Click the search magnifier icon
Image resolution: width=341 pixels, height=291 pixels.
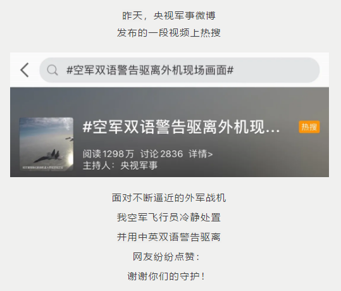pyautogui.click(x=53, y=70)
